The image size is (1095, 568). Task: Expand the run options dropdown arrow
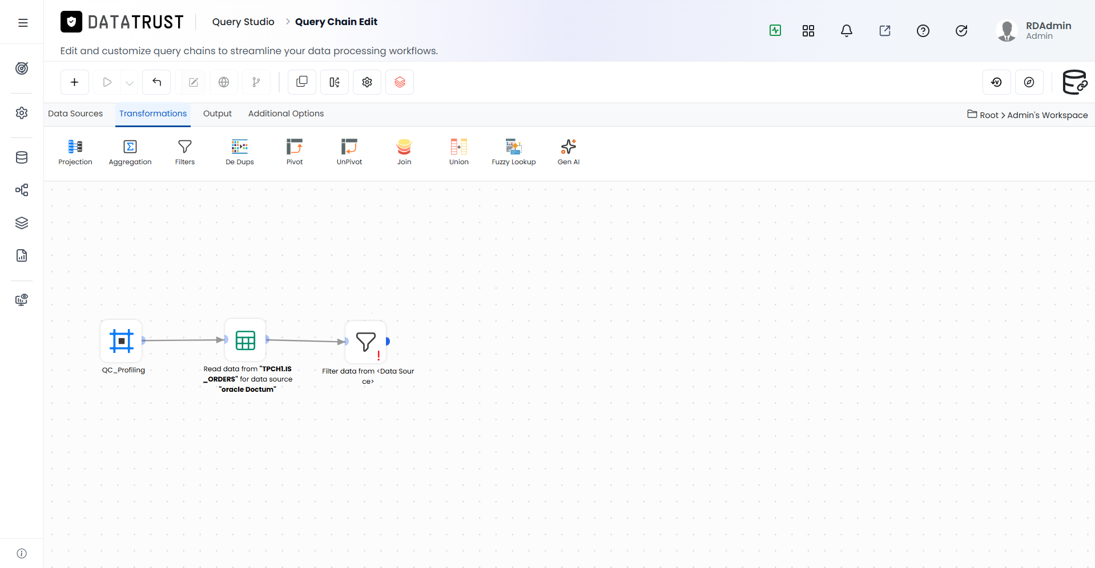click(x=130, y=83)
